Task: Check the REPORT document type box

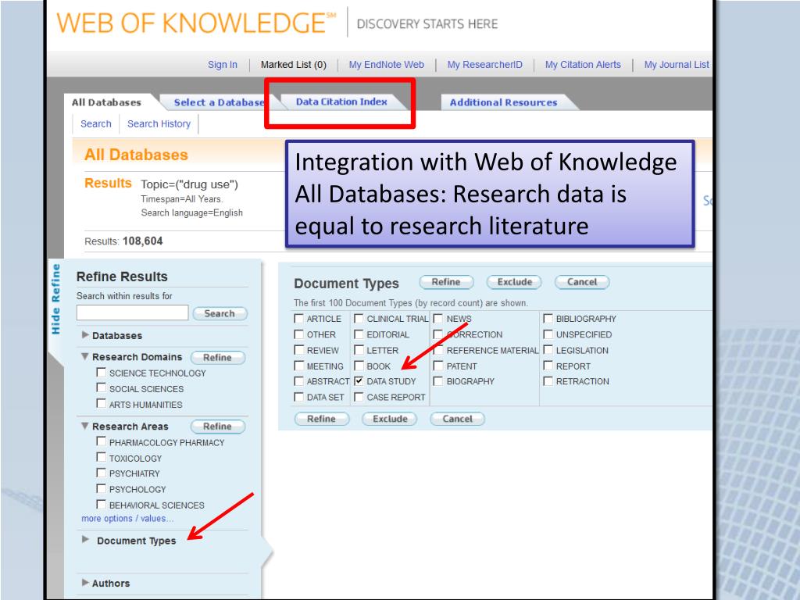Action: [548, 366]
